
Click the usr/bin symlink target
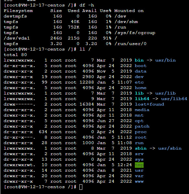click(x=165, y=60)
